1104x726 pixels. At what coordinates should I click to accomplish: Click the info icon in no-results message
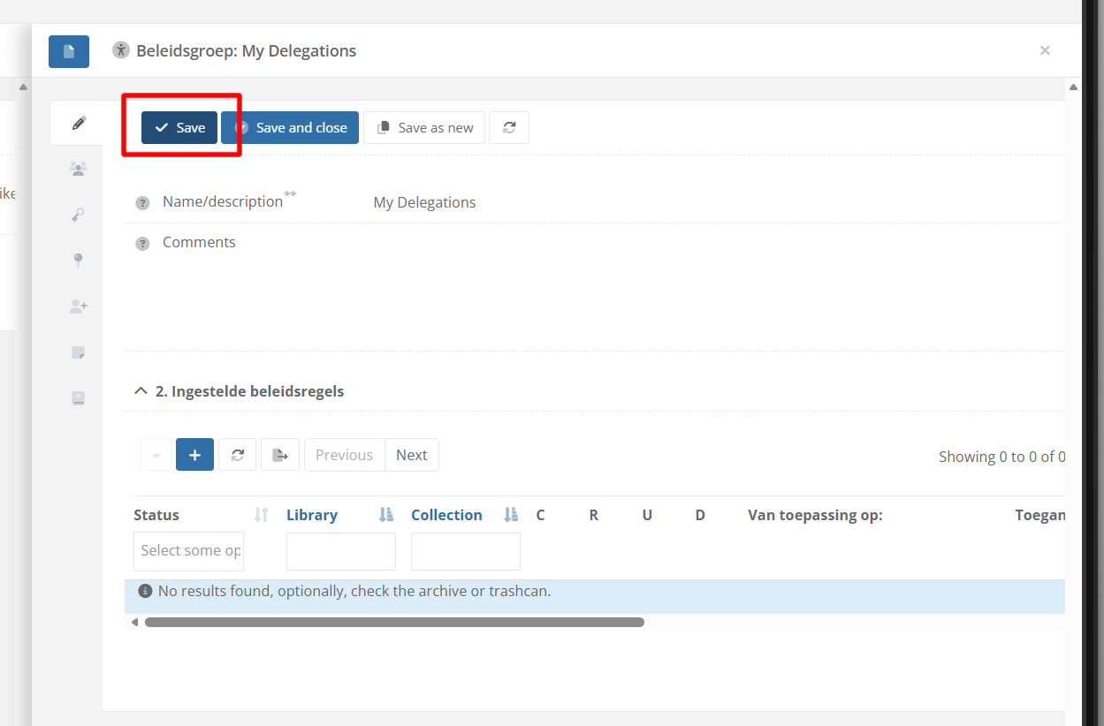145,591
